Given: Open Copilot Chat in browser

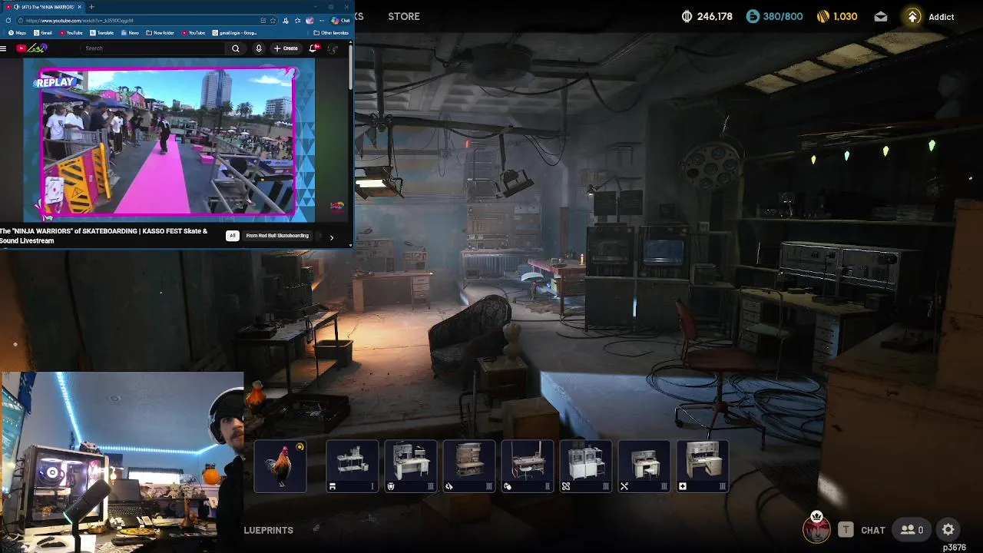Looking at the screenshot, I should click(341, 21).
